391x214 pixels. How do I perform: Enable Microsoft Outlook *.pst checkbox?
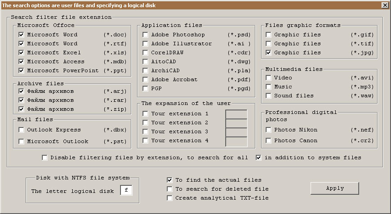[21, 141]
